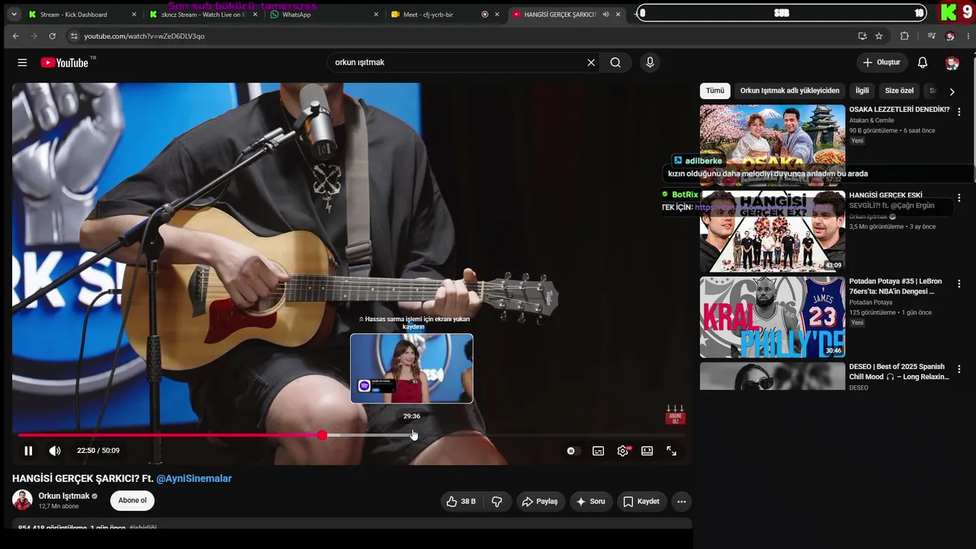The height and width of the screenshot is (549, 976).
Task: Switch to the Meet browser tab
Action: [445, 14]
